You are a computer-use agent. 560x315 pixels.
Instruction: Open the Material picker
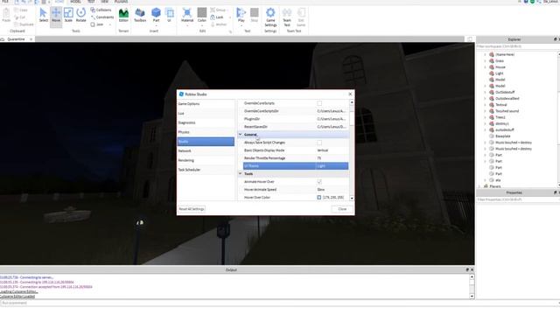click(x=187, y=16)
